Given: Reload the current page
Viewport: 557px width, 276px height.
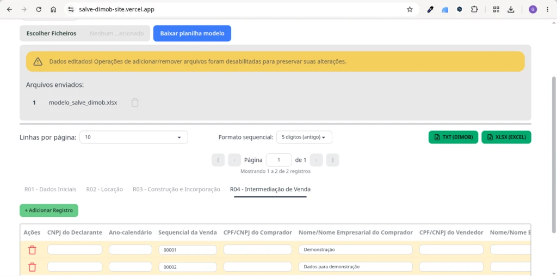Looking at the screenshot, I should (39, 10).
